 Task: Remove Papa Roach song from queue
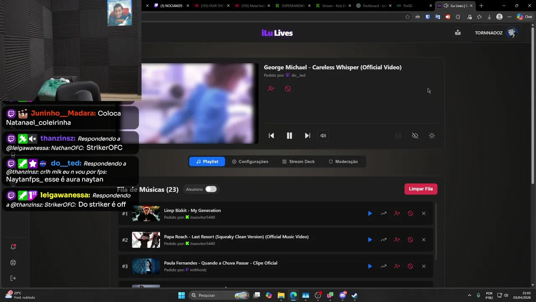424,240
